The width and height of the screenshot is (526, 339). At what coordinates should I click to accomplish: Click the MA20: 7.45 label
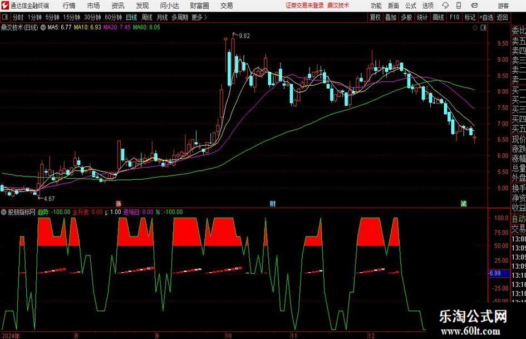pos(117,27)
